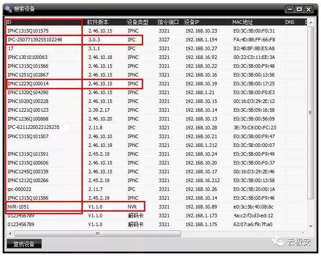Viewport: 321px width, 256px height.
Task: Select device IPNC1236Q100888
Action: [x=28, y=119]
